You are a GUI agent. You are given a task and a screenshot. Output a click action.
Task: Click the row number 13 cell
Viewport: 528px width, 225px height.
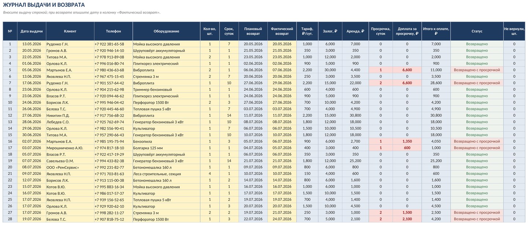pos(10,122)
